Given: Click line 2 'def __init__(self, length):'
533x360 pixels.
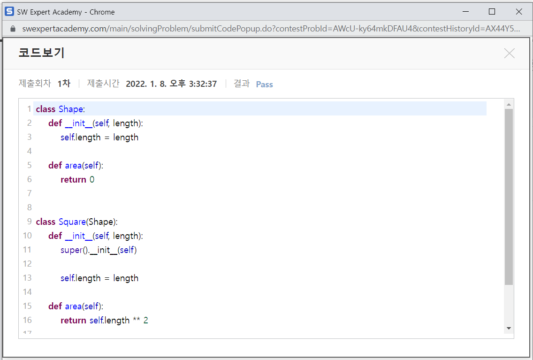Looking at the screenshot, I should tap(96, 123).
